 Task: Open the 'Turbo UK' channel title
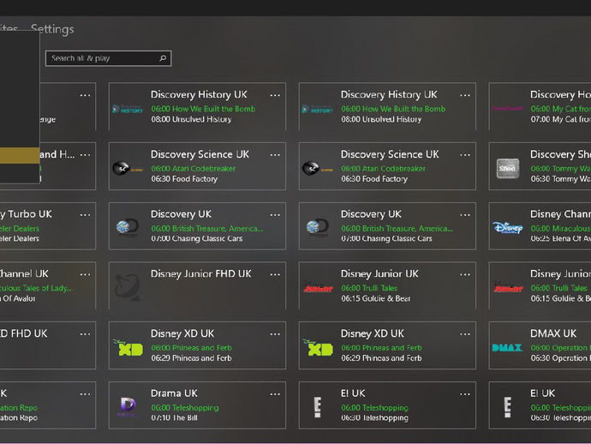coord(26,214)
